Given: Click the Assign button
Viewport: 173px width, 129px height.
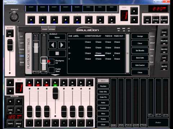Looking at the screenshot, I should [x=140, y=36].
